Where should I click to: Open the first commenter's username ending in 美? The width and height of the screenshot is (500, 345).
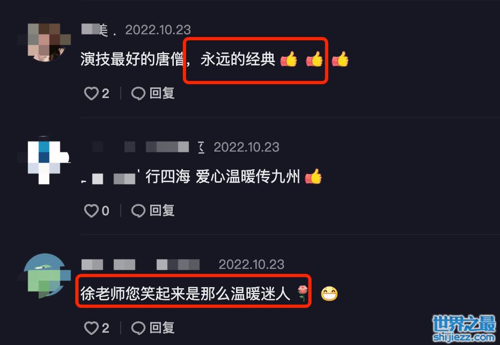coord(98,30)
